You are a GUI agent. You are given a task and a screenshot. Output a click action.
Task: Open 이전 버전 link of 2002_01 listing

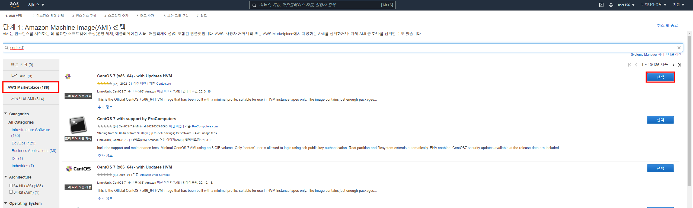pos(140,84)
